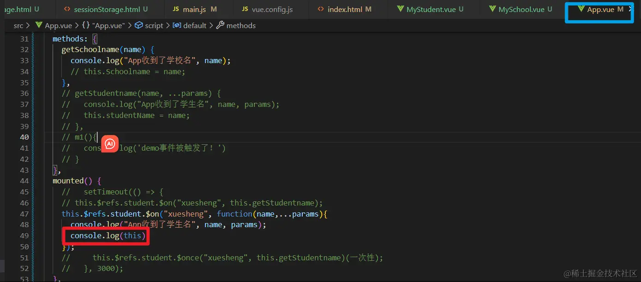Click line number 40 in the gutter
641x282 pixels.
(24, 137)
